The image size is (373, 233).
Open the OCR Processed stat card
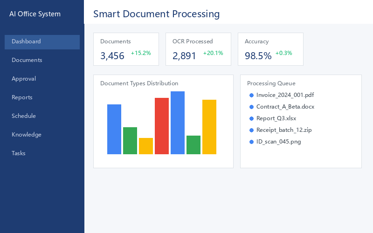(x=199, y=49)
